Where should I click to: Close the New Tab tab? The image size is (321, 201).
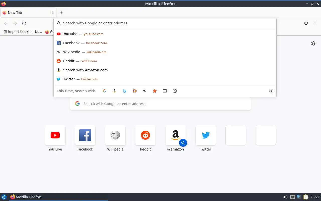pos(52,13)
